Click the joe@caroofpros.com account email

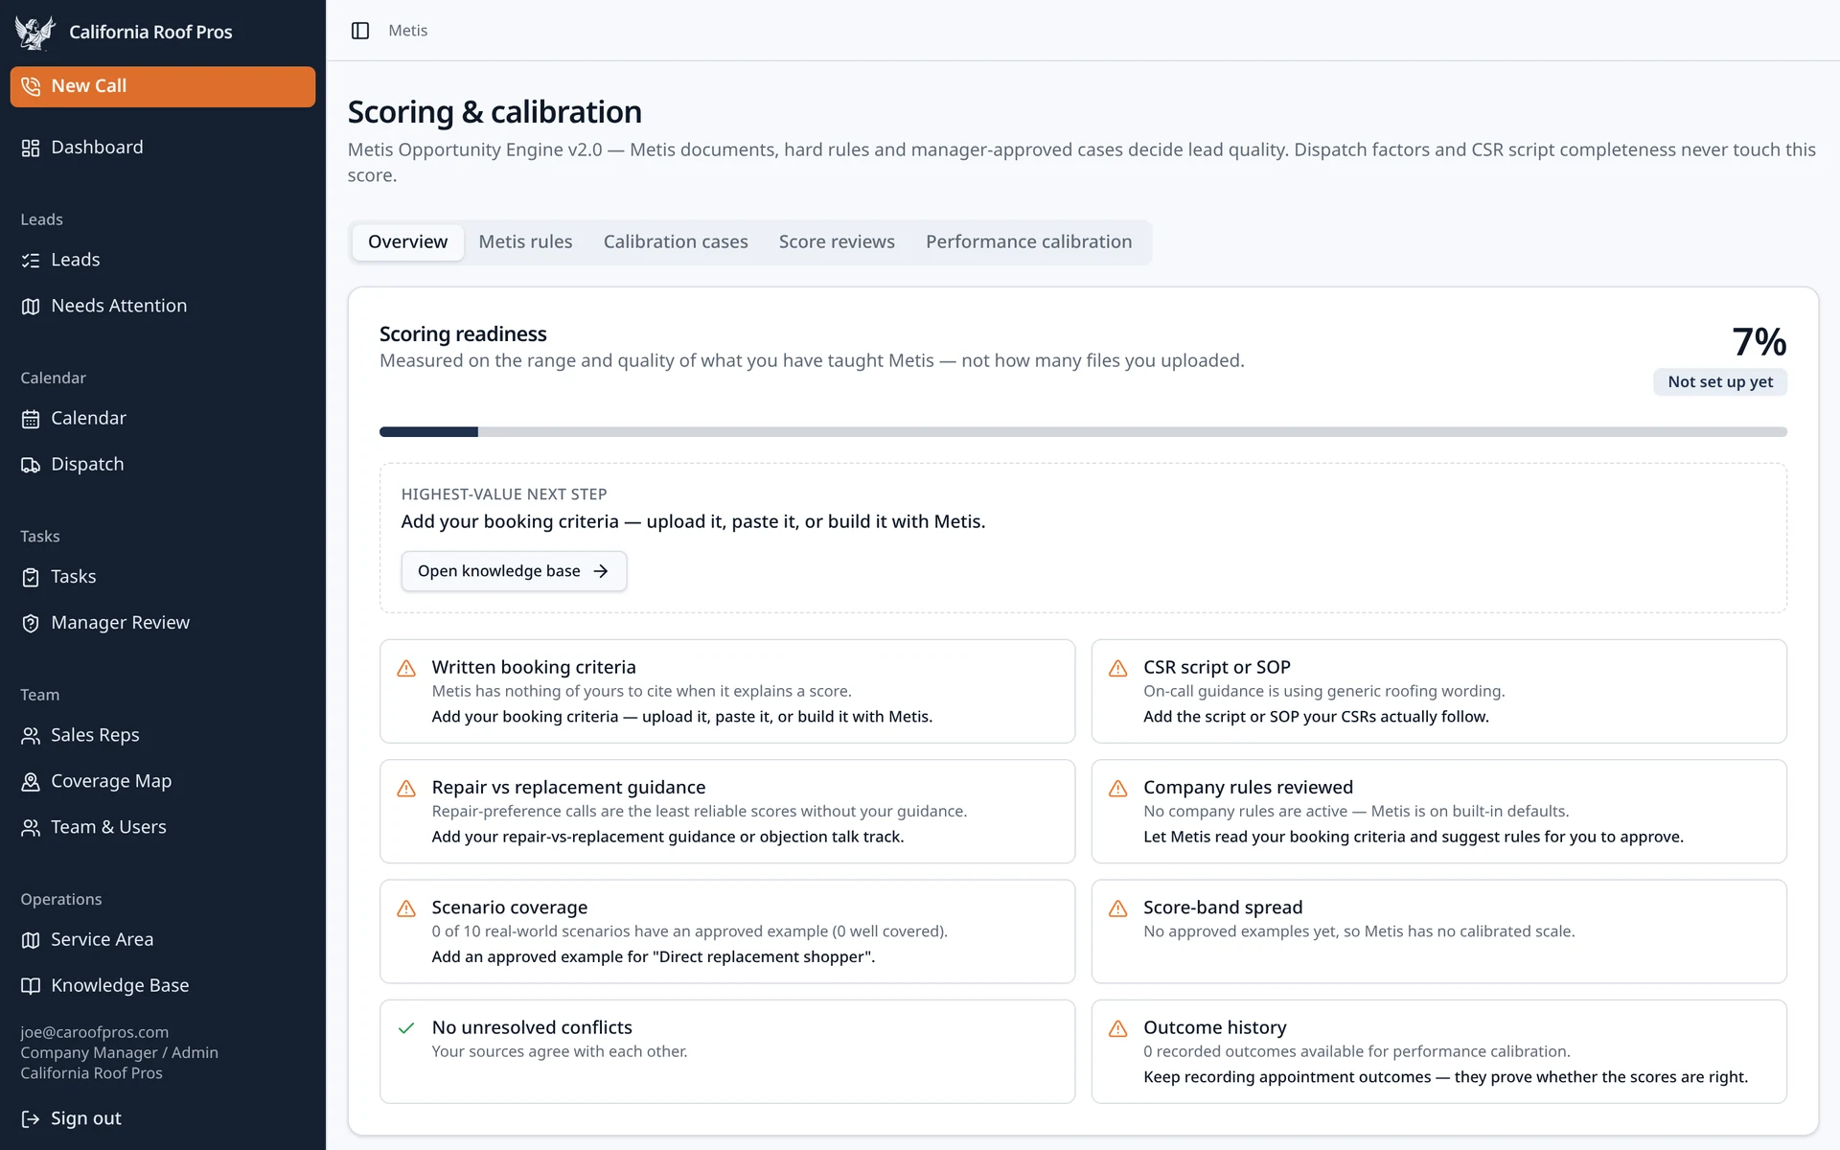click(x=95, y=1032)
